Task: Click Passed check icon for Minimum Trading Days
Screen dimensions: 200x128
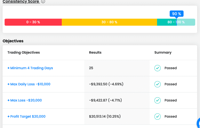Action: [157, 68]
